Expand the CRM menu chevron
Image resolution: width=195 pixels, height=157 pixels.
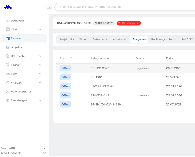click(x=40, y=29)
